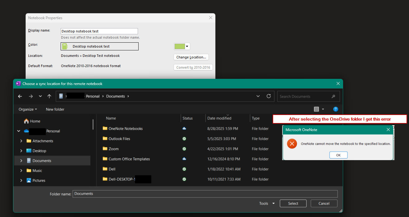Click the Select button
Screen dimensions: 409x217
point(293,203)
